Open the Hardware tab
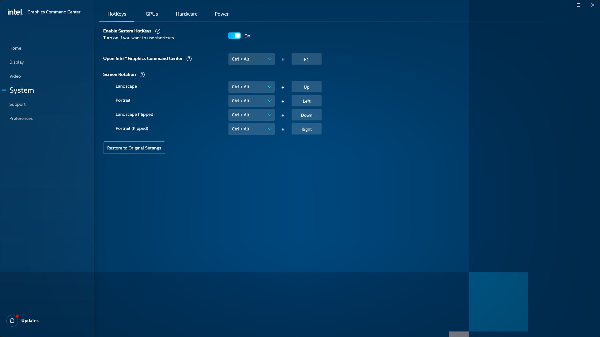Image resolution: width=600 pixels, height=337 pixels. click(187, 14)
